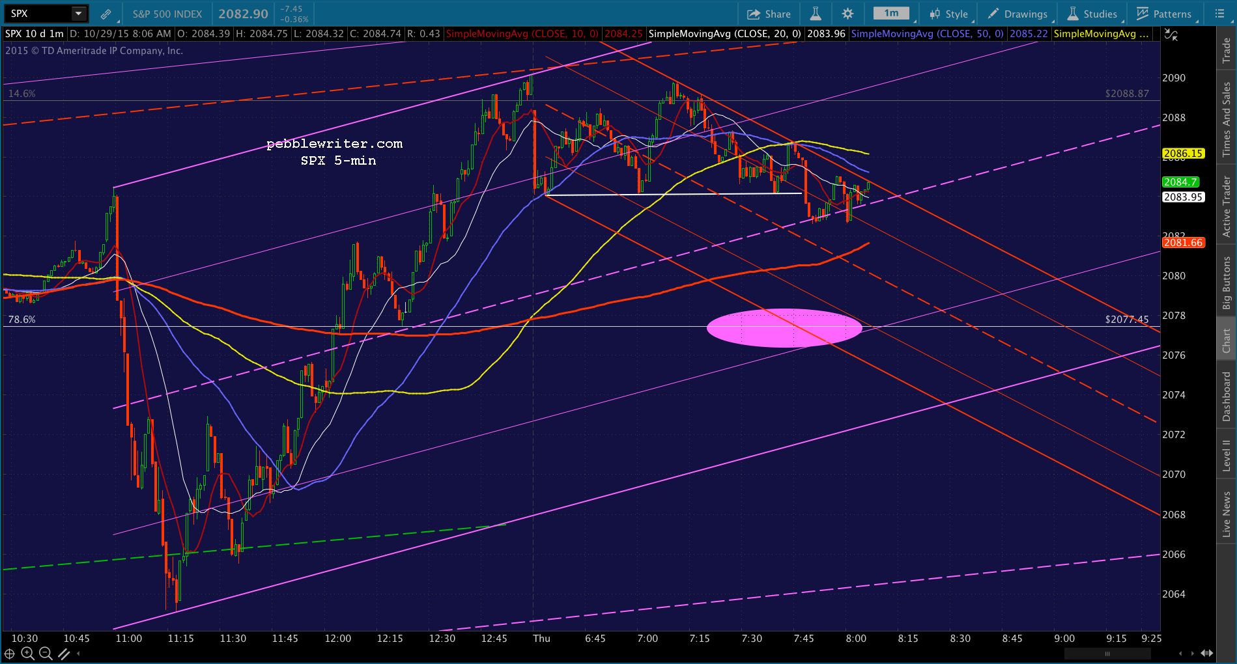Switch to the Chart side tab

1227,340
